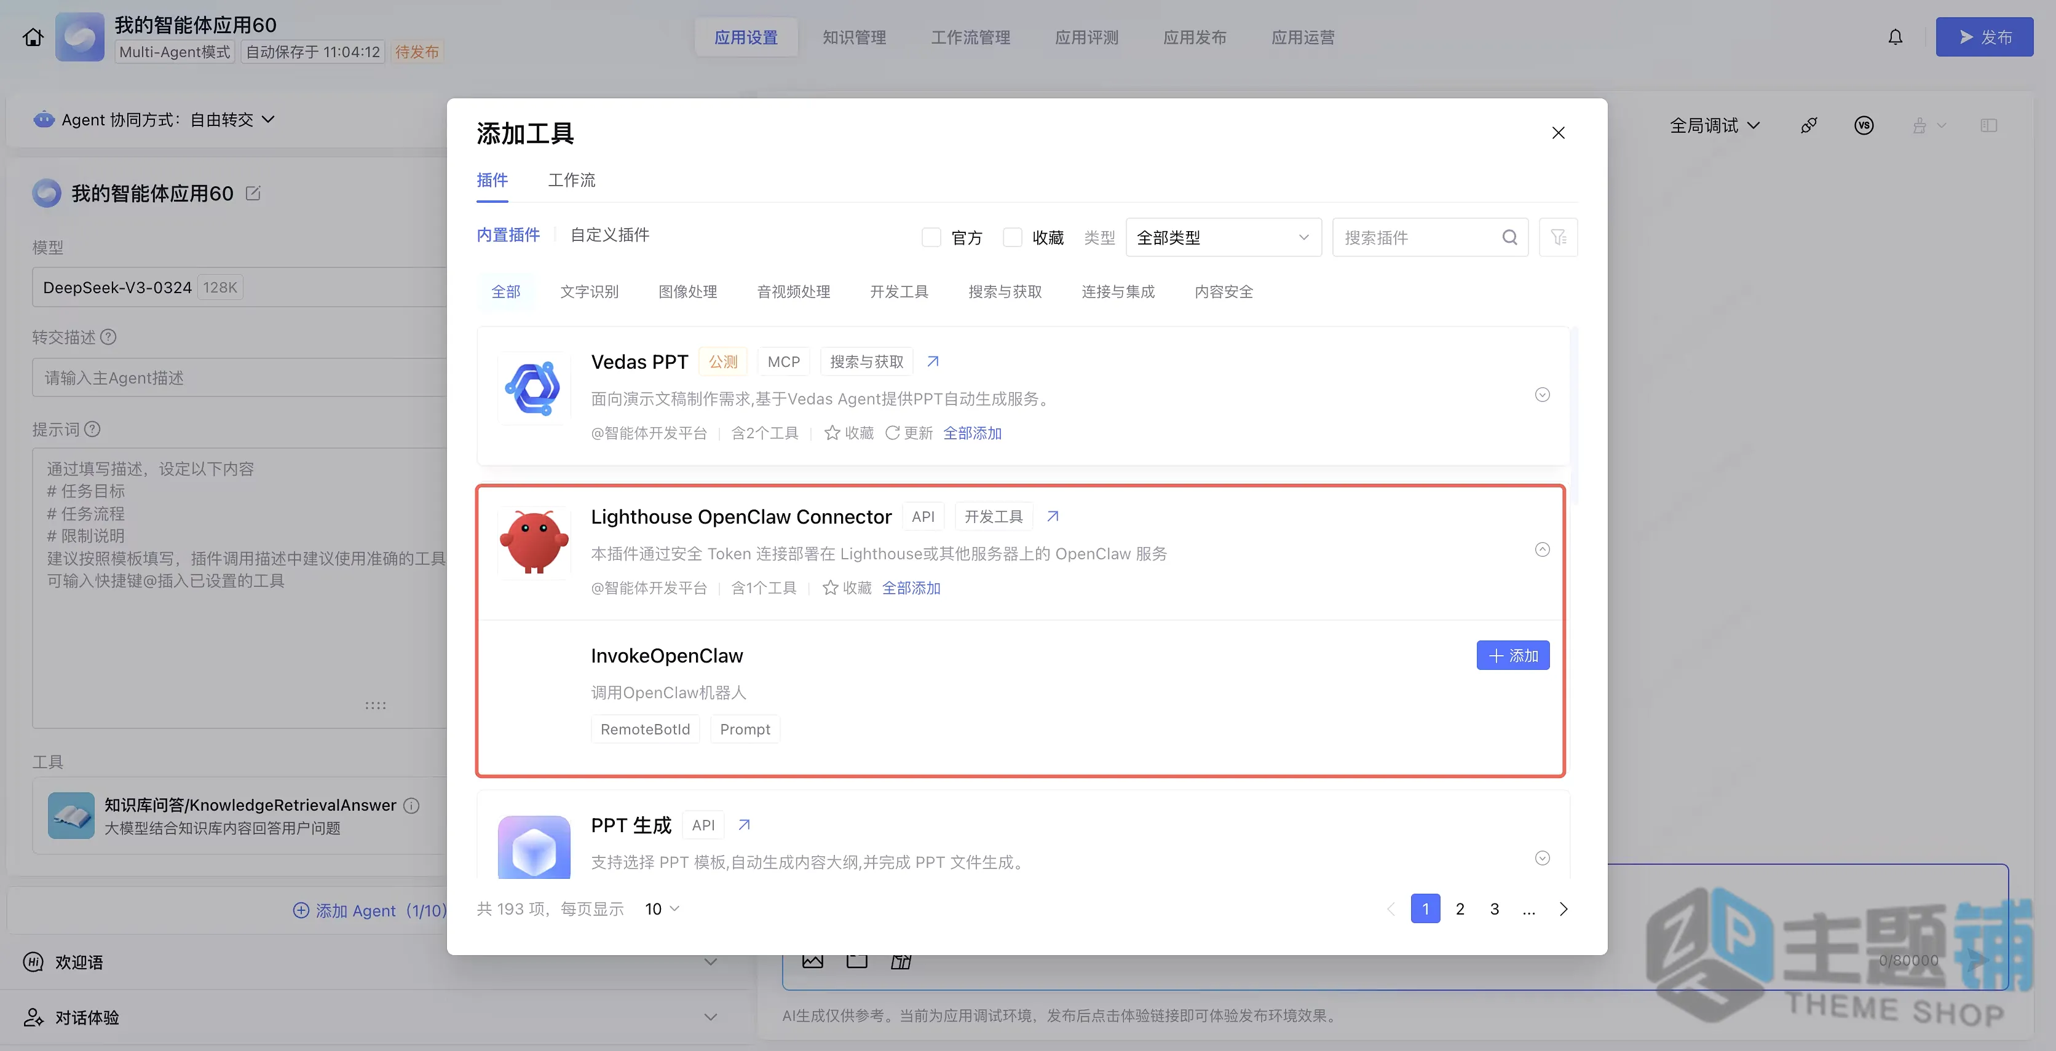
Task: Refresh Vedas PPT via 更新
Action: click(909, 433)
